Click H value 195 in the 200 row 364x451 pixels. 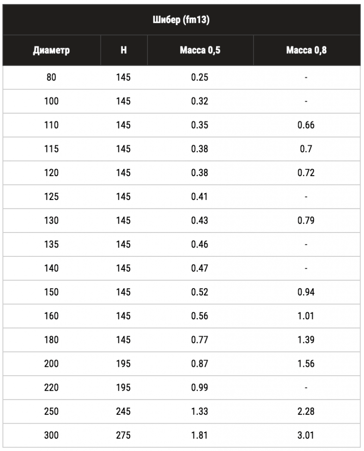pos(123,364)
